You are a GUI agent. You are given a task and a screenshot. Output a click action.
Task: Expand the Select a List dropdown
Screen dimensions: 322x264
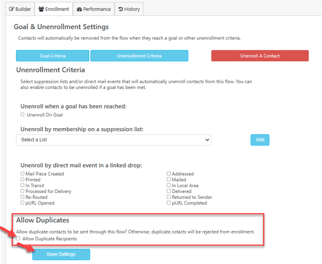coord(114,140)
